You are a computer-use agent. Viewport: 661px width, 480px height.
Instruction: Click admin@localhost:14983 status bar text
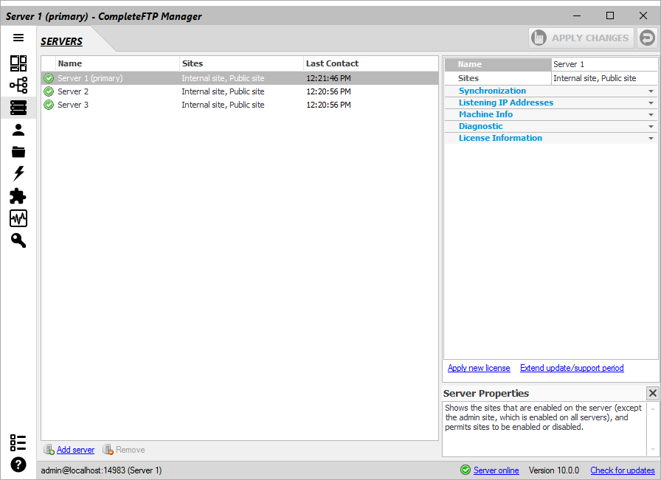[x=101, y=470]
